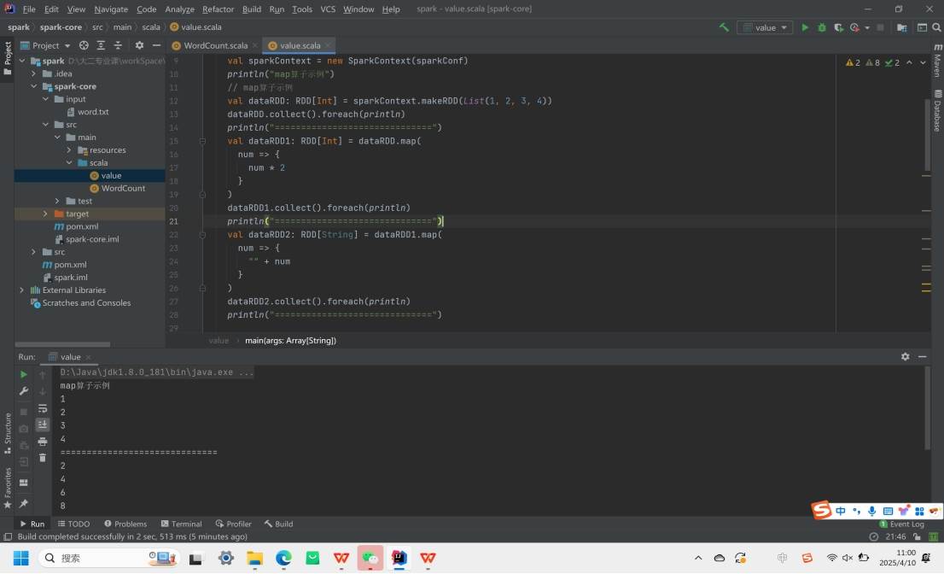Launch the profiler run icon in the top toolbar
Screen dimensions: 944x574
coord(854,27)
